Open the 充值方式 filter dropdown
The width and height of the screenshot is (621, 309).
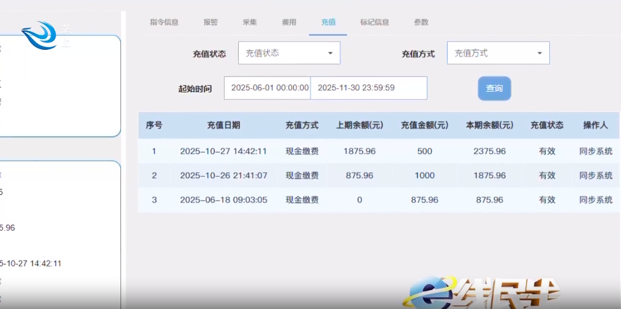498,53
